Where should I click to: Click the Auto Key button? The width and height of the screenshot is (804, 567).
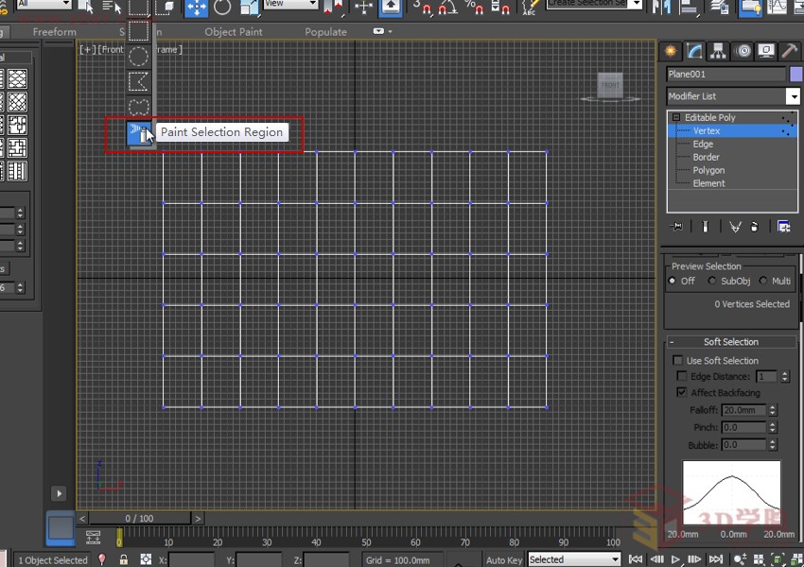pos(503,559)
